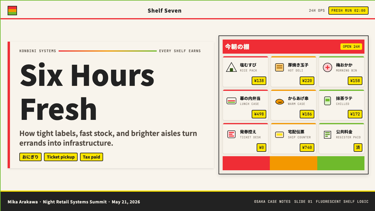This screenshot has width=375, height=211.
Task: Click the Ticket pickup tag
Action: (61, 157)
